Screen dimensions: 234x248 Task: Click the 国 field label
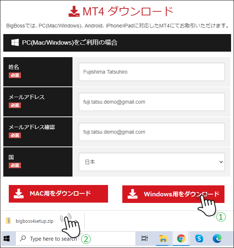click(11, 157)
